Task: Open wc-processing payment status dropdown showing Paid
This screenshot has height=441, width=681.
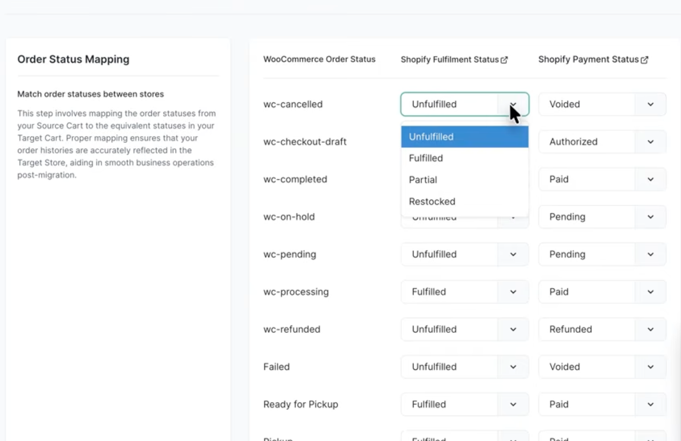Action: coord(602,292)
